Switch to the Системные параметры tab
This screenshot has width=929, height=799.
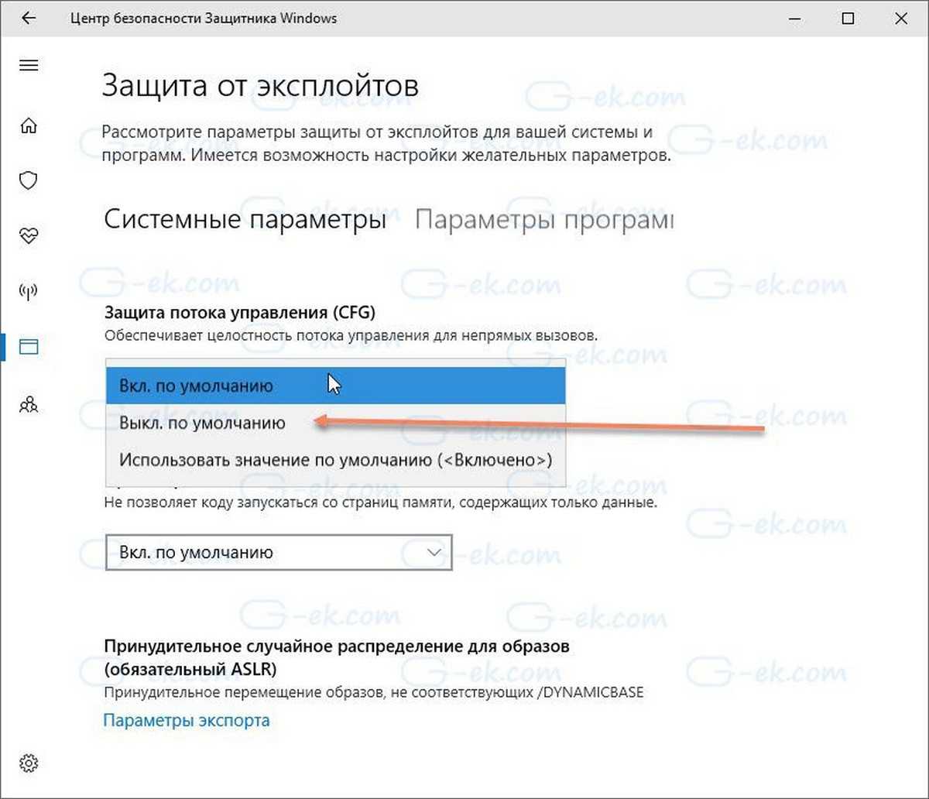[x=245, y=221]
